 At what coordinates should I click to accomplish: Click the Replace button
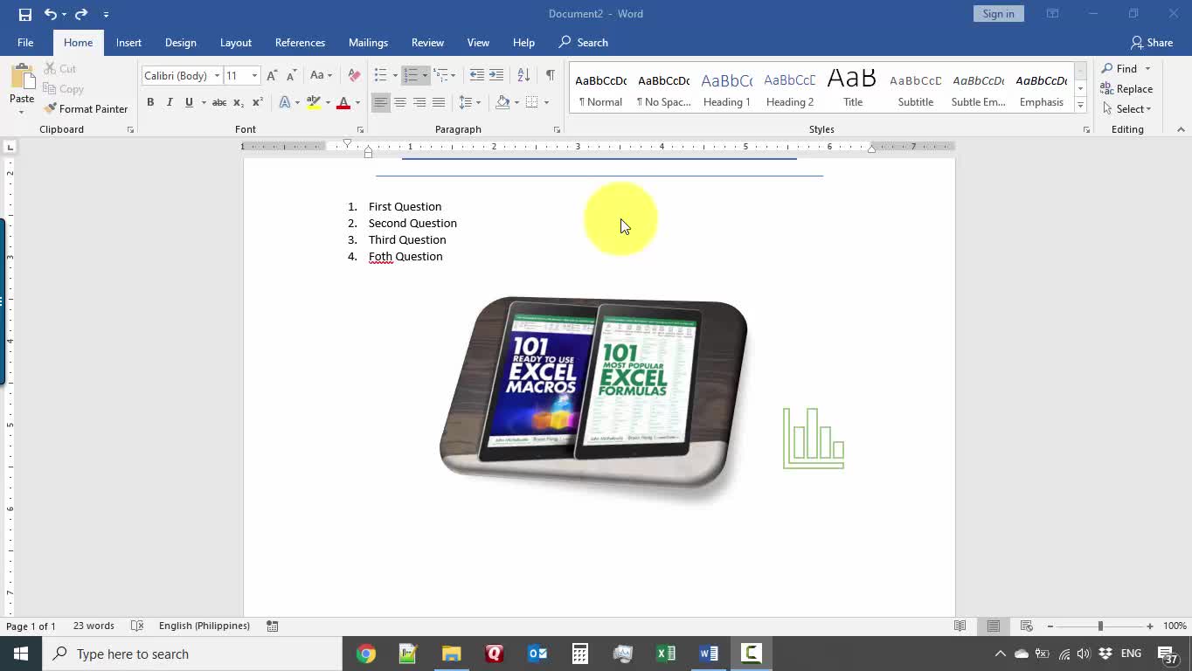(1126, 89)
